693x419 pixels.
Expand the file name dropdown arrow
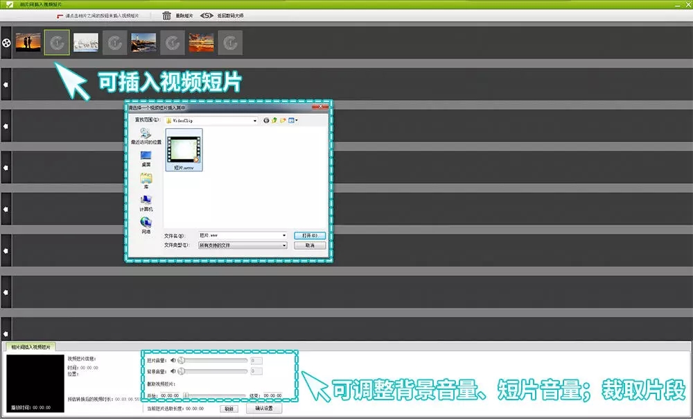[x=283, y=235]
